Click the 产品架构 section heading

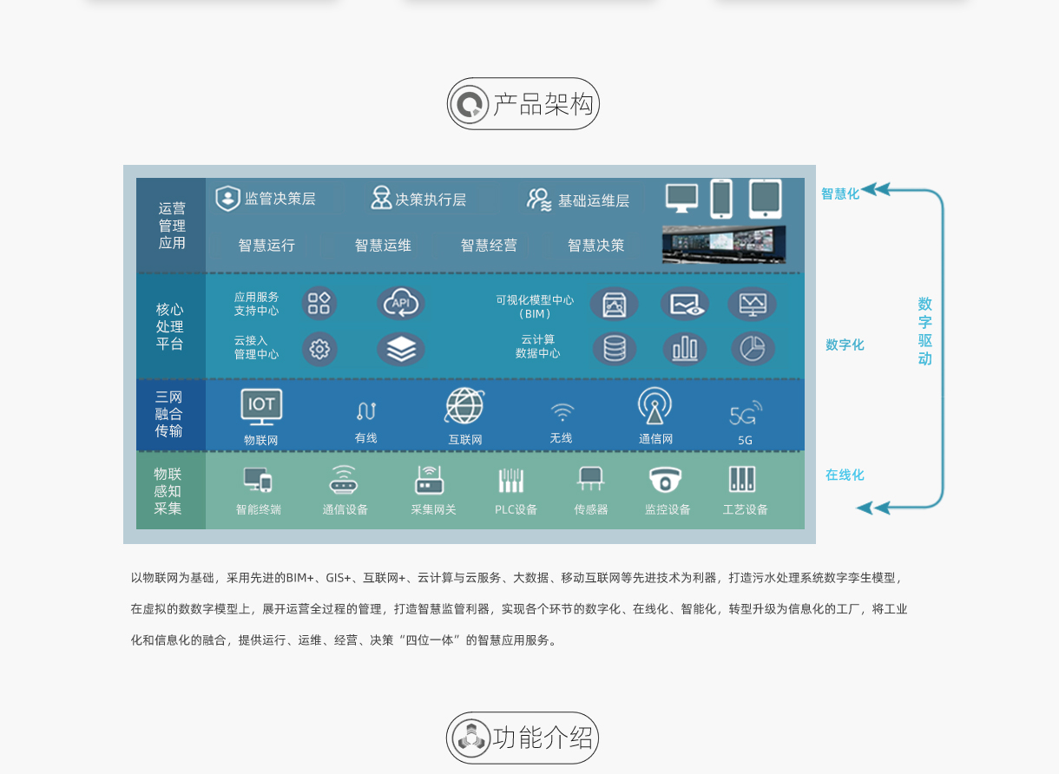point(523,104)
